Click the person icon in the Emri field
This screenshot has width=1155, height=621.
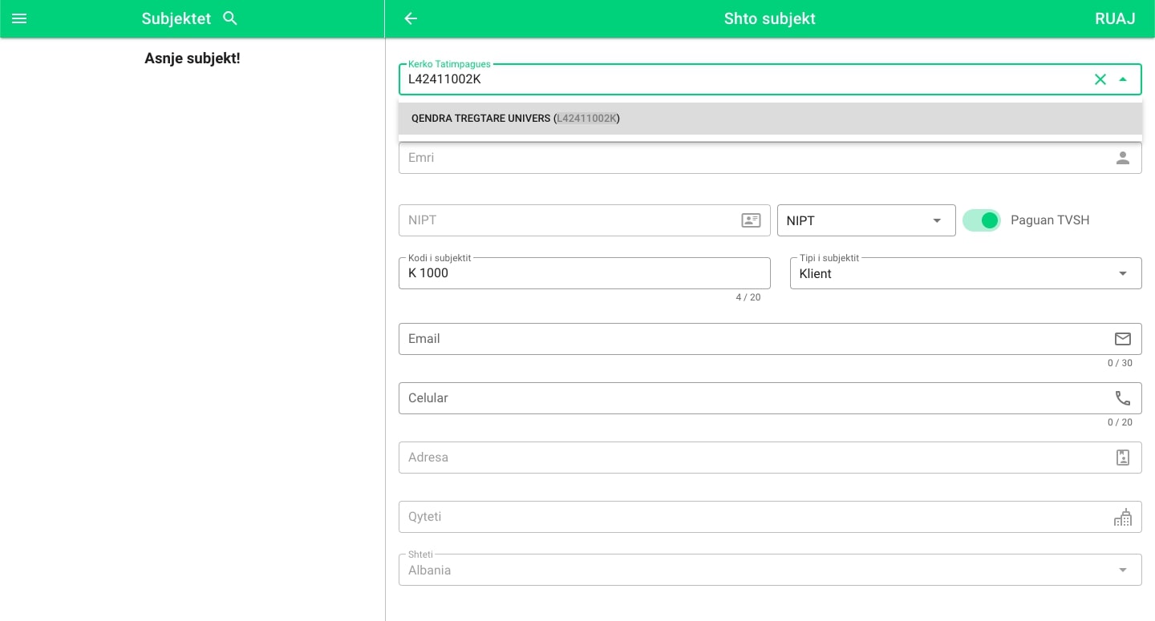coord(1123,158)
